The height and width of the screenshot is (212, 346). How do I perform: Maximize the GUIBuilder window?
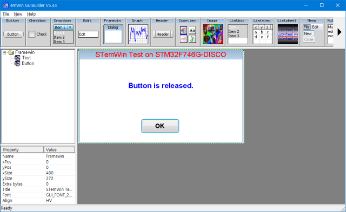tap(322, 5)
